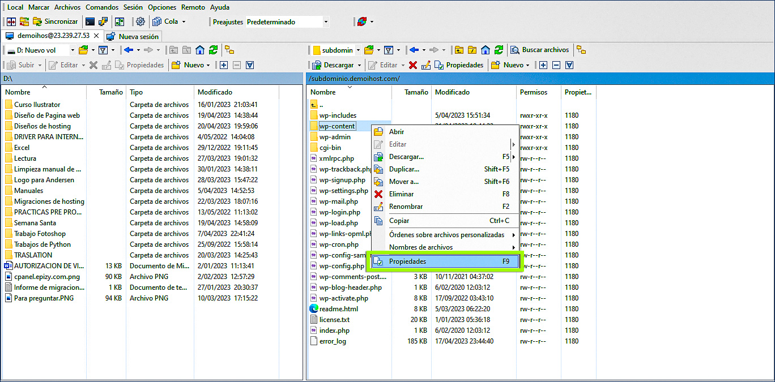Close the demoihos session tab
775x382 pixels.
pyautogui.click(x=96, y=36)
